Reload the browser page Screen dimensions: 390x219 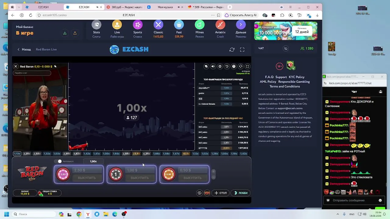click(30, 15)
